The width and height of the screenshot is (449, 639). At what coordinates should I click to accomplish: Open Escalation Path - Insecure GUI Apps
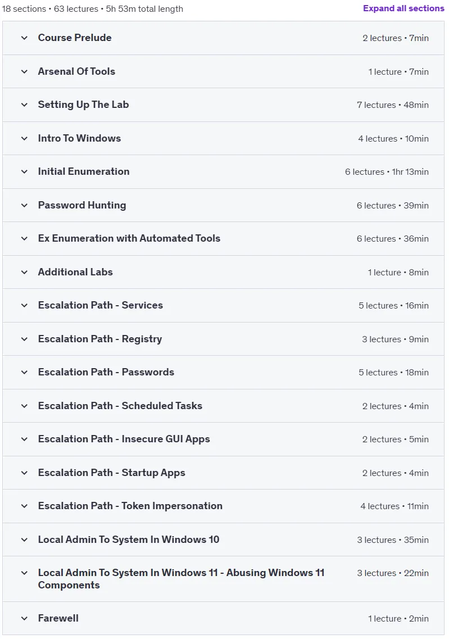124,439
